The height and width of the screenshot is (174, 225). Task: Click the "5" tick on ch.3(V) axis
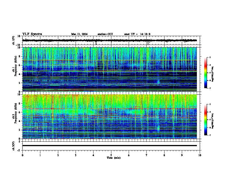tap(20, 141)
